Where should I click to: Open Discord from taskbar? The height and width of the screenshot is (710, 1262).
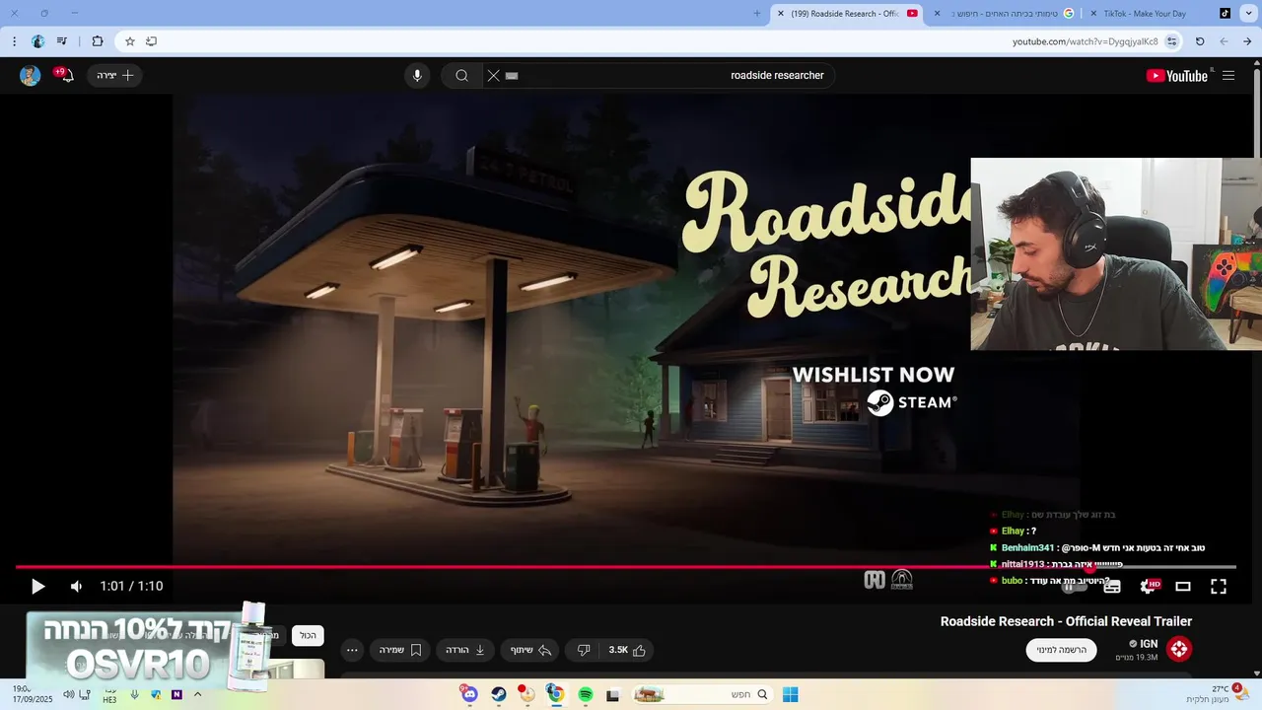pyautogui.click(x=469, y=694)
